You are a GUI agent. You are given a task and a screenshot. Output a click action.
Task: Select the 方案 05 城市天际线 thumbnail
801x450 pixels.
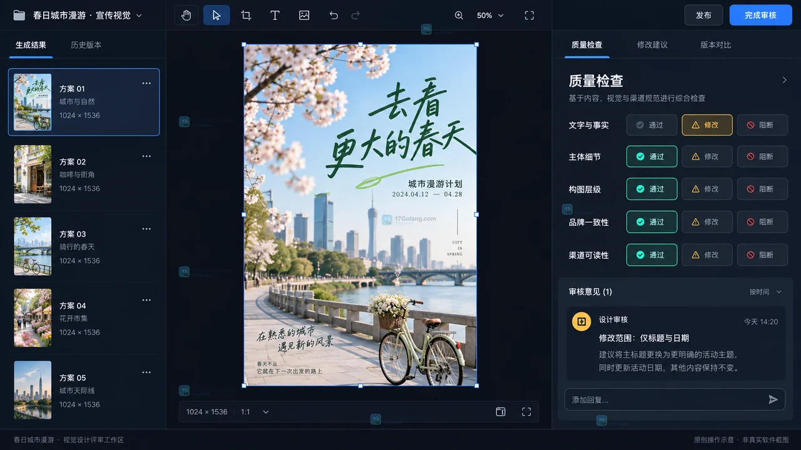point(33,390)
